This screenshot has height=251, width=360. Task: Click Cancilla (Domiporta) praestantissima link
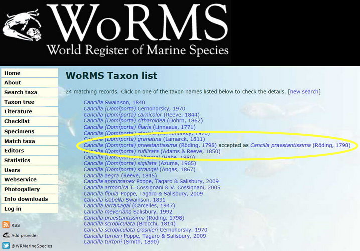(150, 145)
